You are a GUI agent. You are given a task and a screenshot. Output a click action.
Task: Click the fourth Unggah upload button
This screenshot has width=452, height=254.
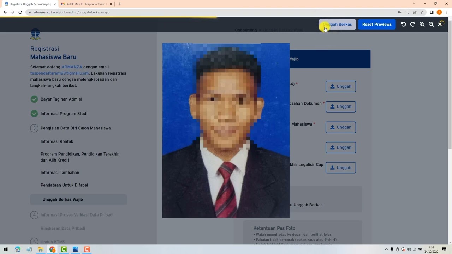pos(340,147)
